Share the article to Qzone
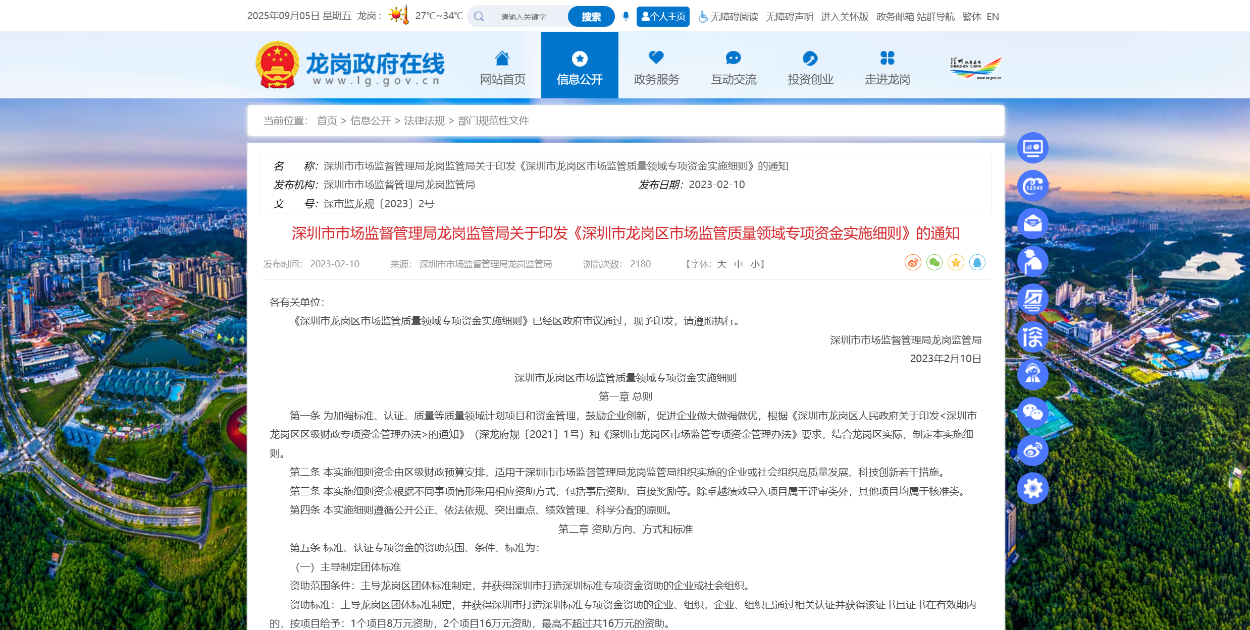This screenshot has width=1250, height=630. (955, 263)
